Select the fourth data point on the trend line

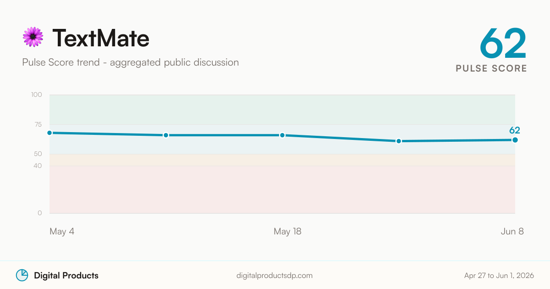coord(399,141)
